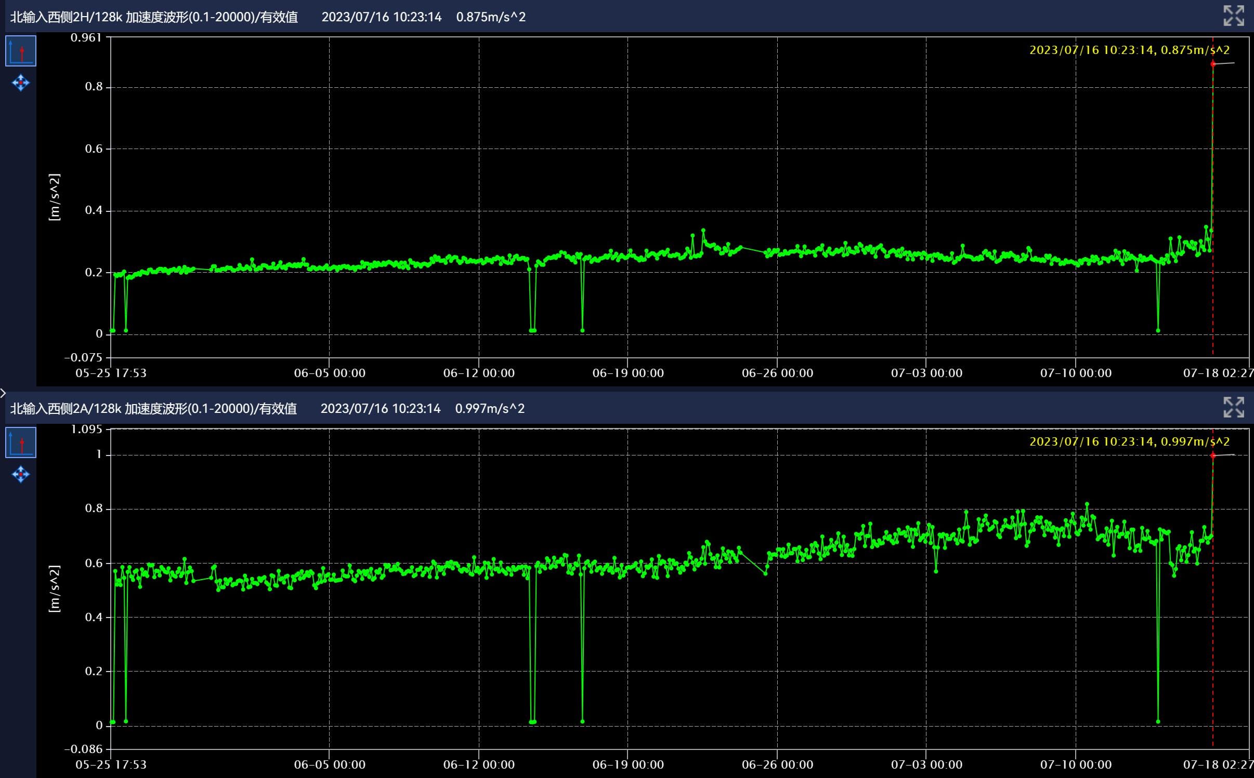Image resolution: width=1254 pixels, height=778 pixels.
Task: Expand the 2H chart to fullscreen
Action: [1233, 16]
